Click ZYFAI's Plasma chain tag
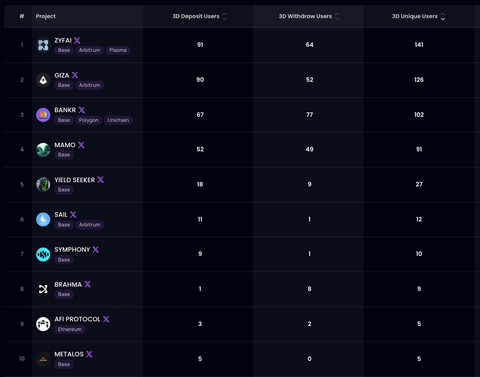The height and width of the screenshot is (377, 480). (118, 50)
